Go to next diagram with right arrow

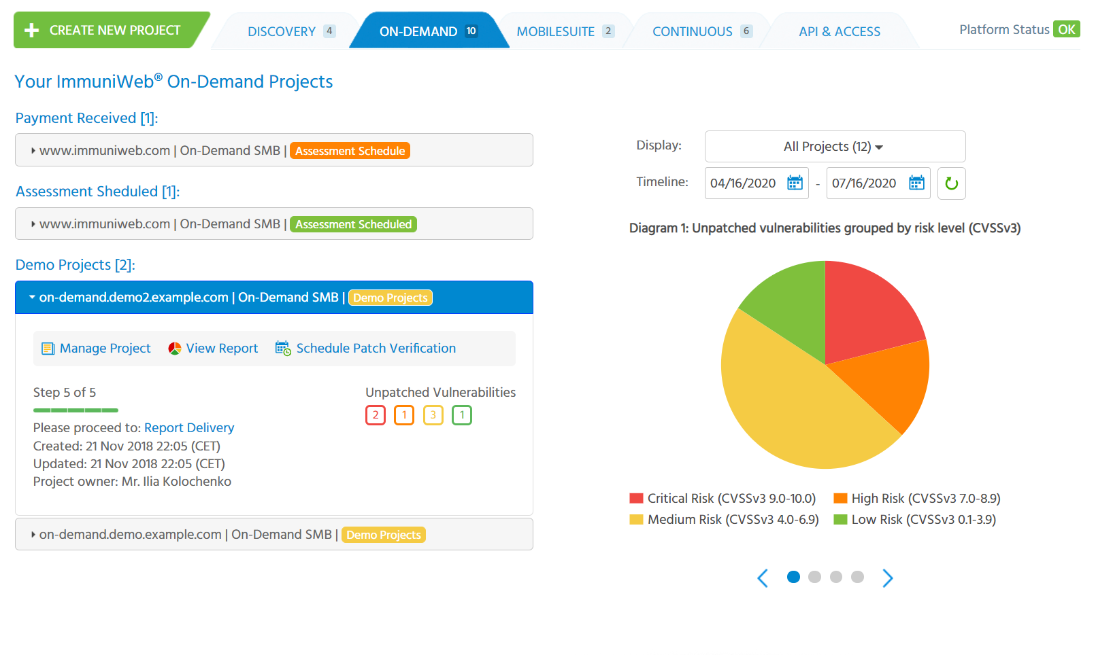pyautogui.click(x=888, y=578)
